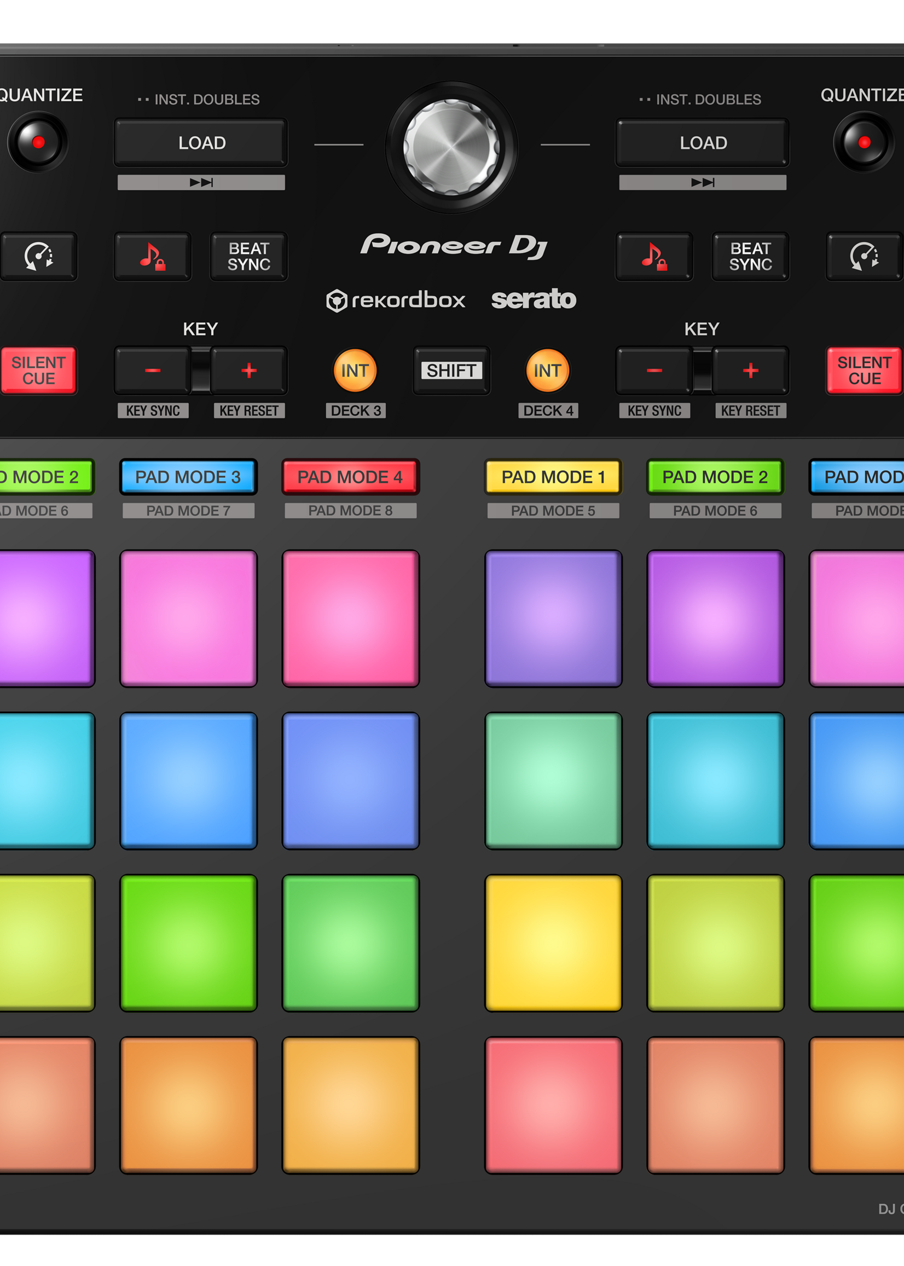Screen dimensions: 904x1266
Task: Select the left deck green MODE 2 button
Action: [x=47, y=477]
